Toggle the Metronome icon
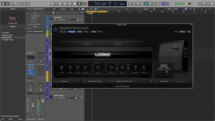Screen dimensions: 215x121 tap(167, 4)
